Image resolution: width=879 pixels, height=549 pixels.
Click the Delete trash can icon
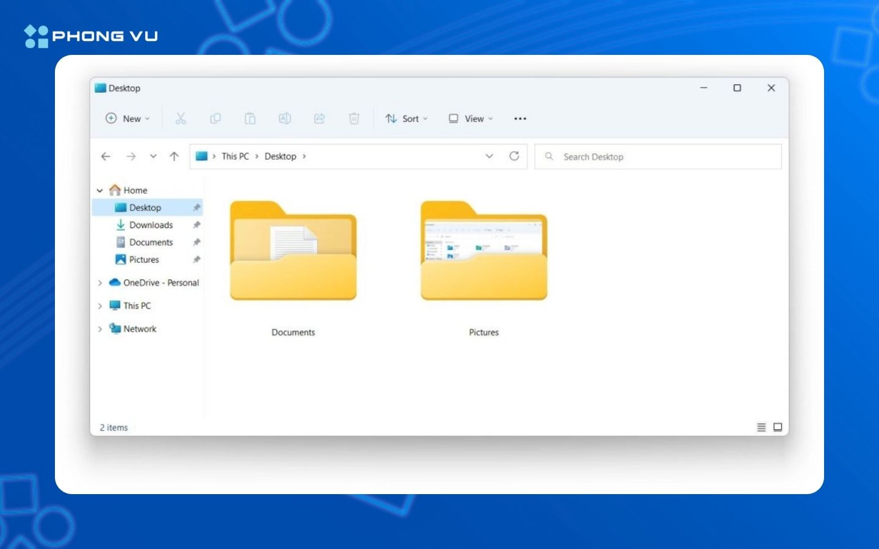[354, 118]
